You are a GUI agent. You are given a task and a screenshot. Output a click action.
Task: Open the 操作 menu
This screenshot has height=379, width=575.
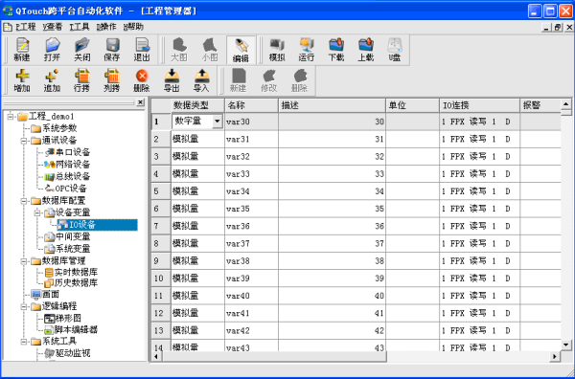click(106, 27)
